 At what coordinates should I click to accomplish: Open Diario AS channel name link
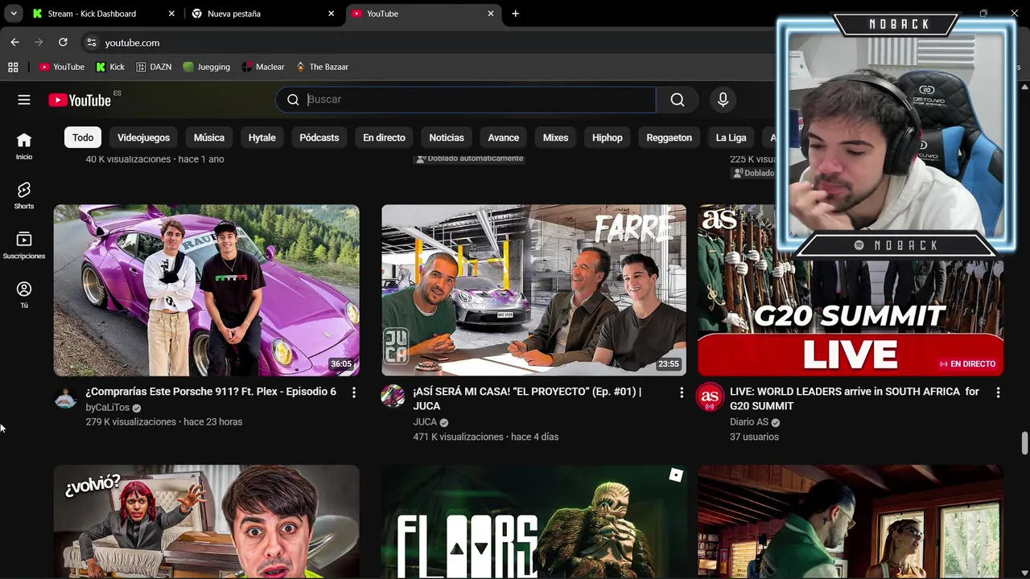click(749, 422)
